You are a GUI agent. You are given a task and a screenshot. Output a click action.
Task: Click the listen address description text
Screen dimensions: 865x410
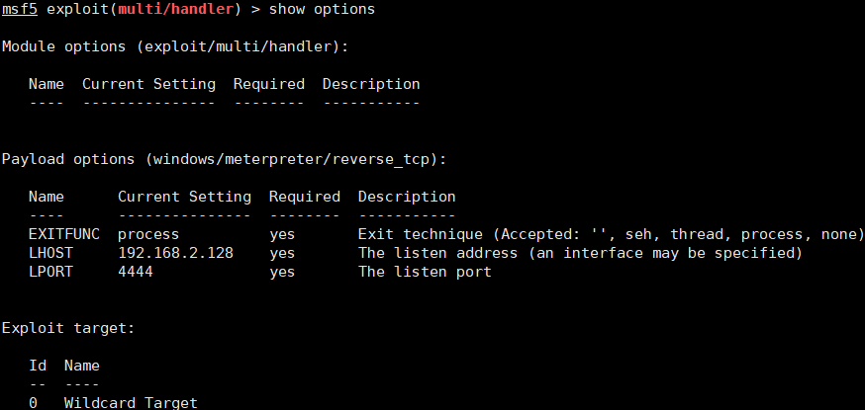click(x=580, y=253)
